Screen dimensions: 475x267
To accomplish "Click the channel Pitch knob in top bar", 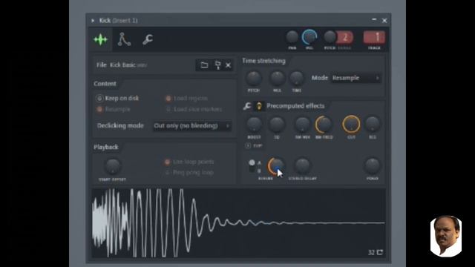I will pyautogui.click(x=330, y=37).
